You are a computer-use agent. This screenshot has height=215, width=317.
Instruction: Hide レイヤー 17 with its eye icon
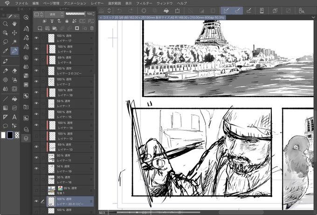[36, 38]
